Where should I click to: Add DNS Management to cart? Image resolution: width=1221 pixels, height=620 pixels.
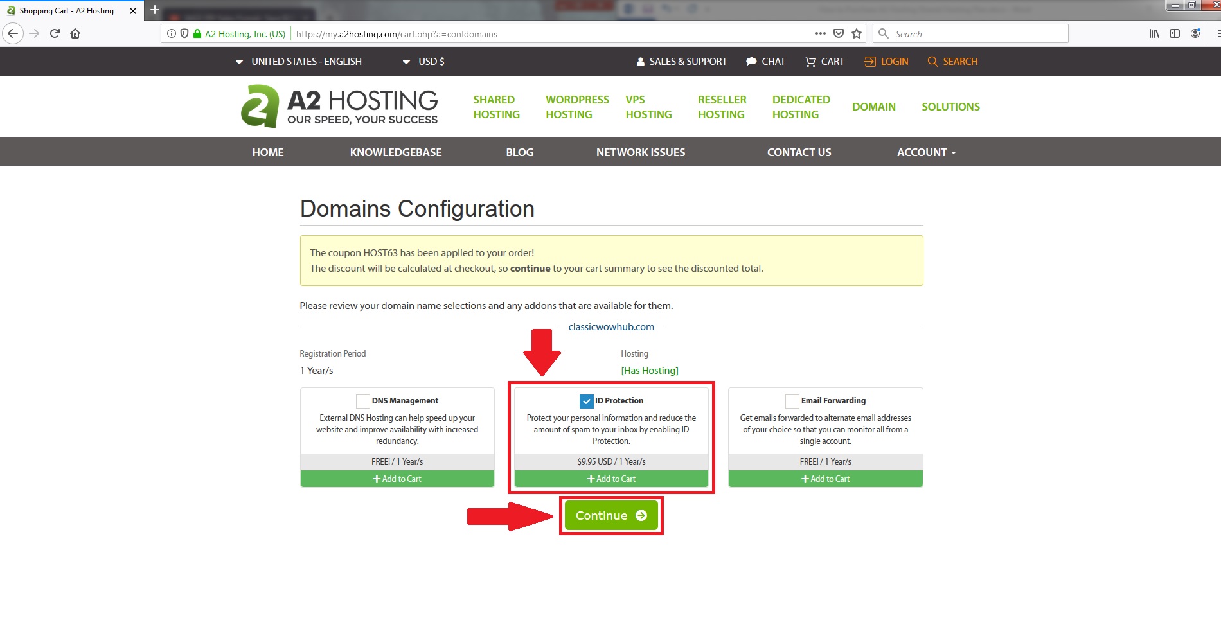(397, 479)
